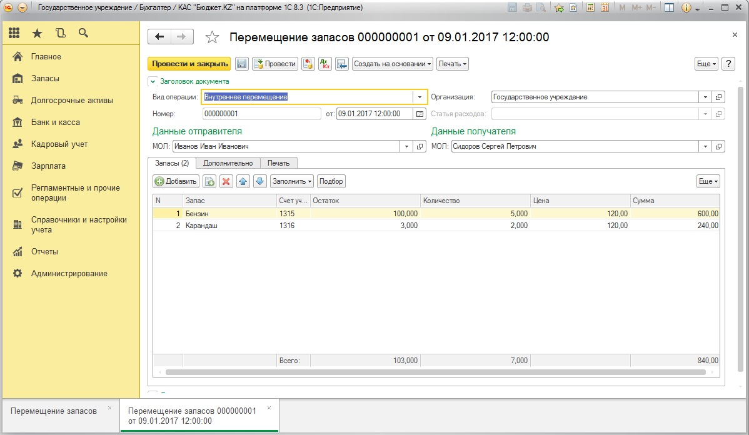The height and width of the screenshot is (435, 749).
Task: Click the table horizontal scrollbar
Action: [x=435, y=372]
